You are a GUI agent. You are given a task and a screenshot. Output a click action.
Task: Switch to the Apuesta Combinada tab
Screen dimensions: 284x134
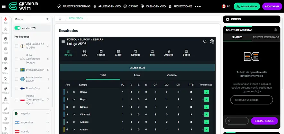[266, 37]
